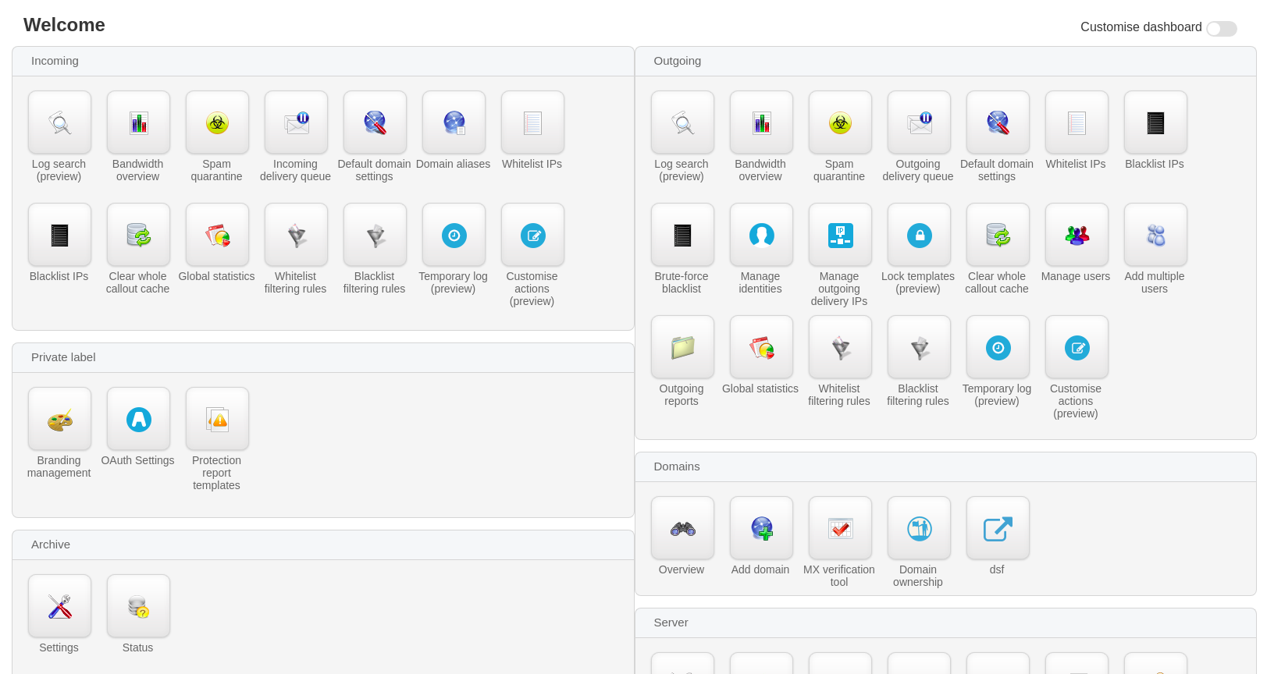Screen dimensions: 1267x674
Task: Open Incoming Spam quarantine
Action: pyautogui.click(x=217, y=122)
